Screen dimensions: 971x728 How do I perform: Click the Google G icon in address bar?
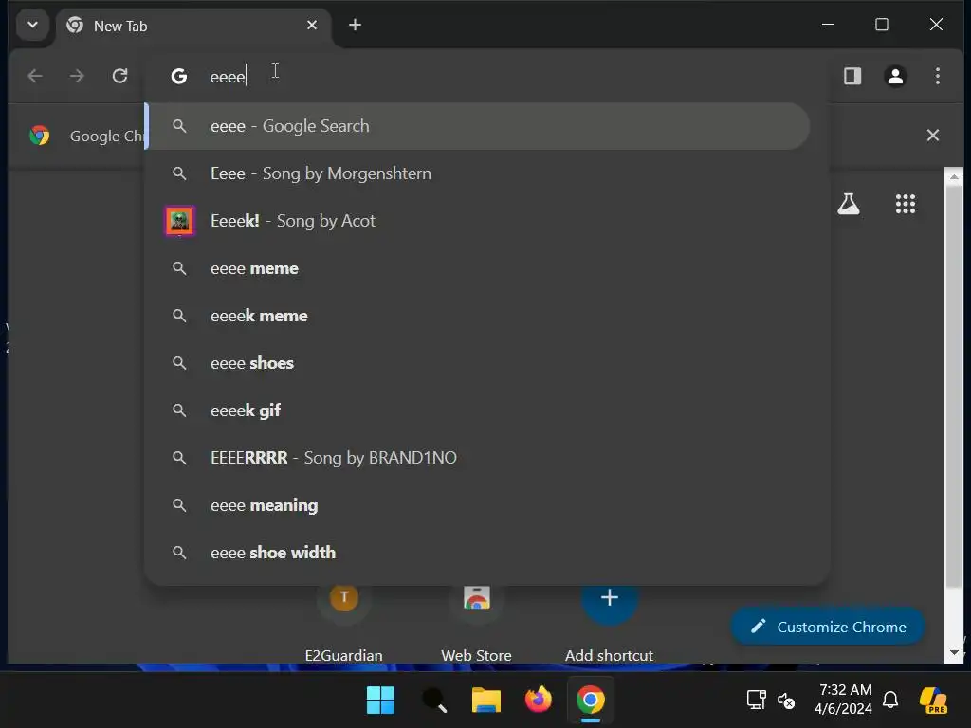[x=179, y=76]
